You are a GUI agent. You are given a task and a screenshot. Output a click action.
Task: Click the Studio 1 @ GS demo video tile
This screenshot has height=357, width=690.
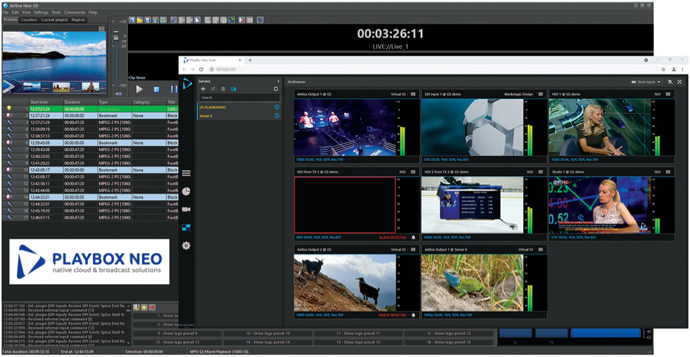(599, 205)
